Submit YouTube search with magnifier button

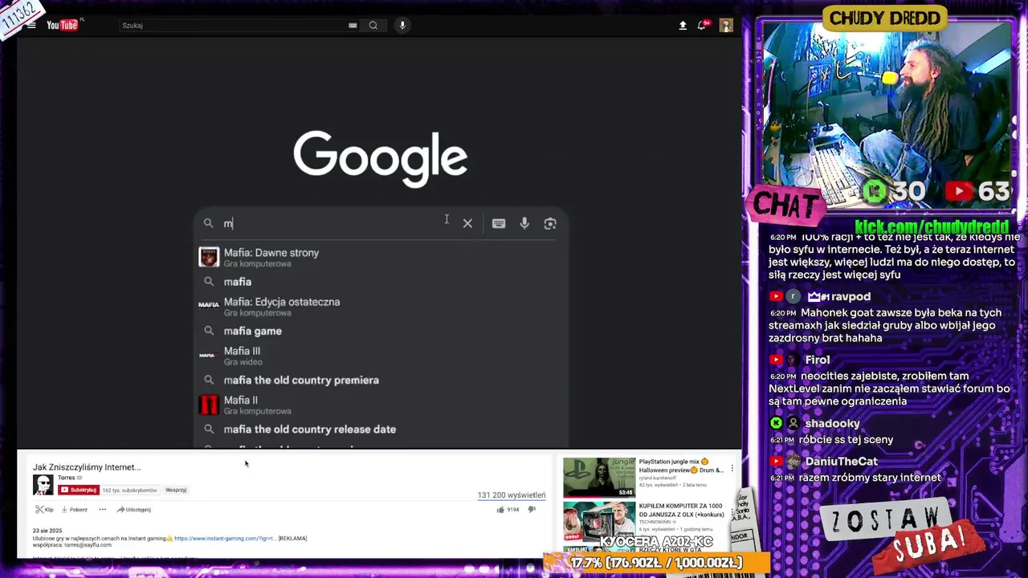373,25
